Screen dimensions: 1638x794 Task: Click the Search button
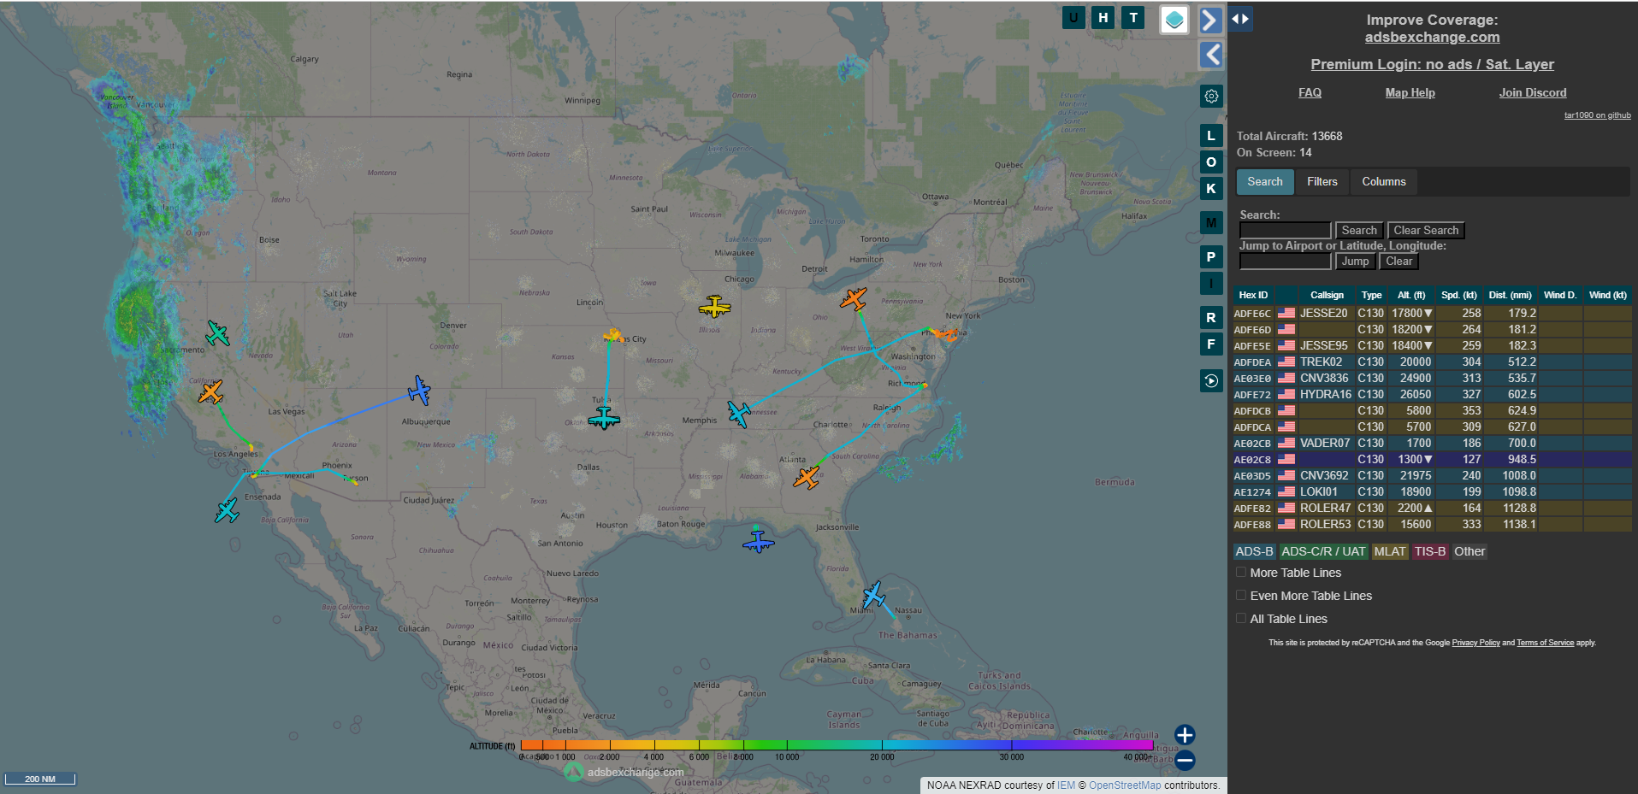pyautogui.click(x=1359, y=230)
